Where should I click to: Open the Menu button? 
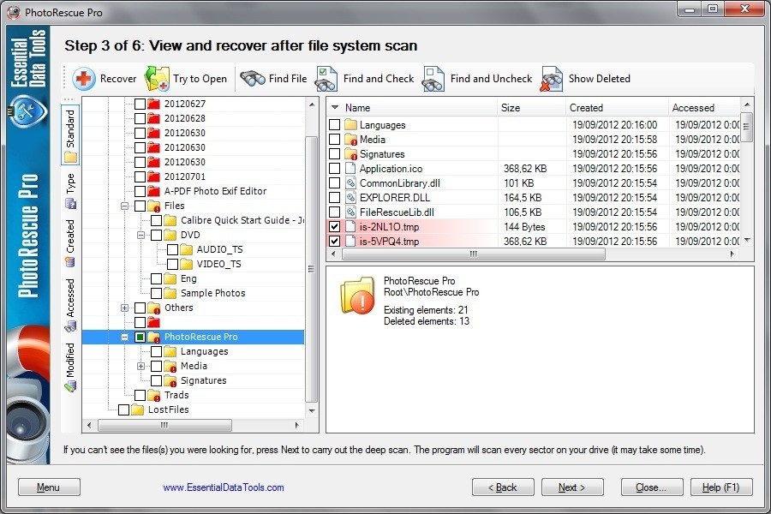pos(49,487)
